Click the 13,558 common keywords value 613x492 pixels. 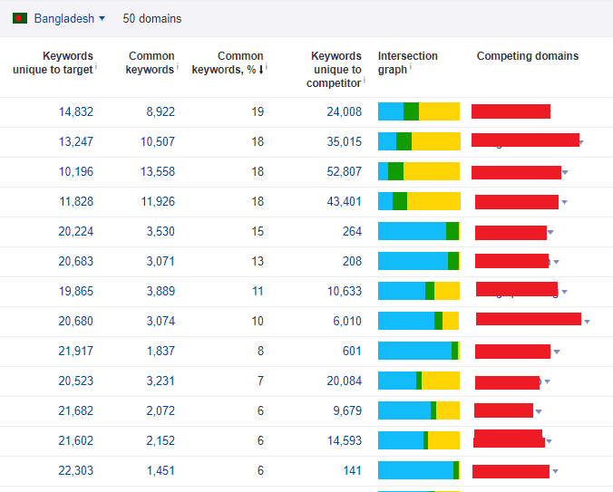158,172
